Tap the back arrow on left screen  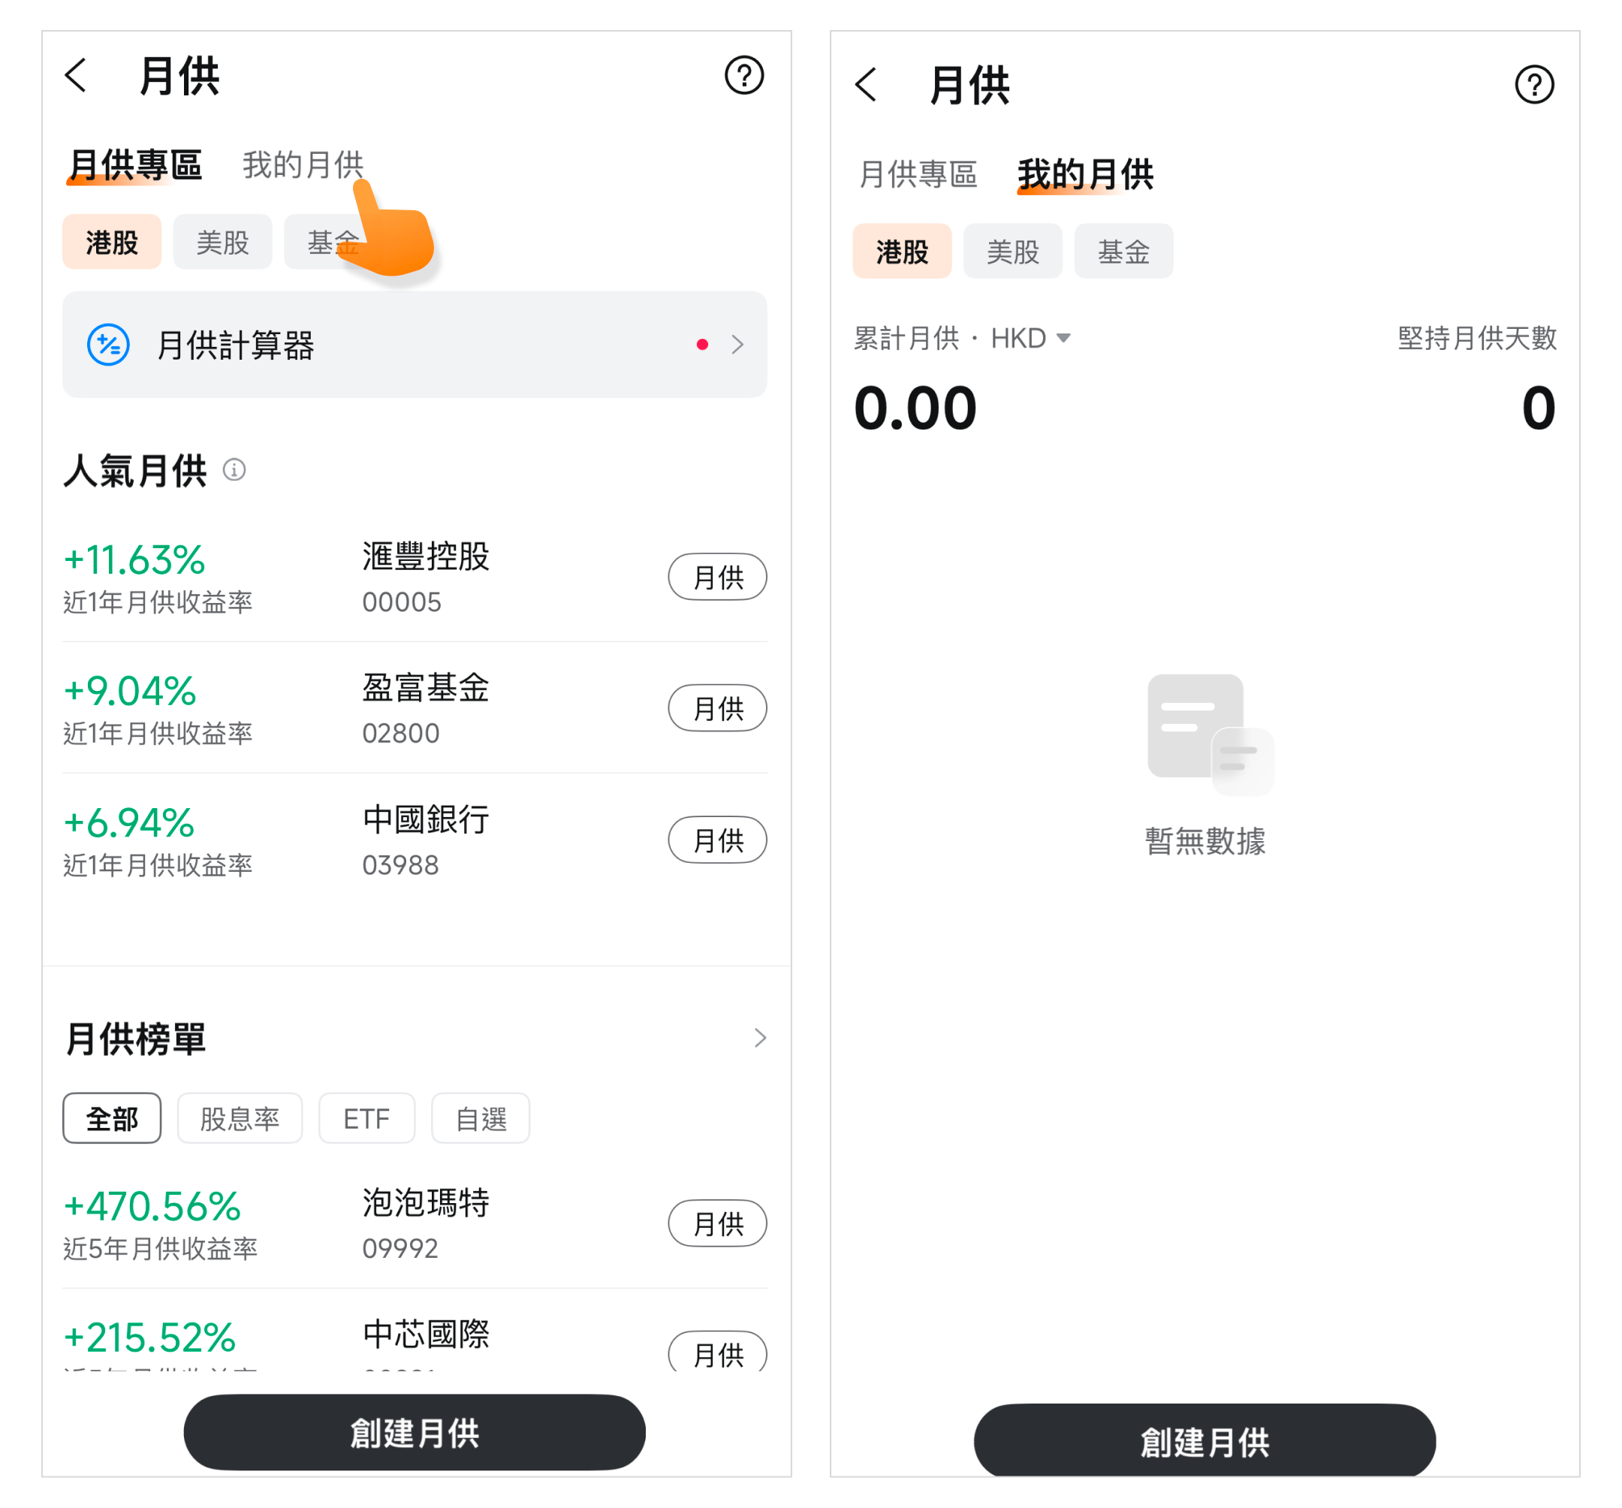coord(76,76)
